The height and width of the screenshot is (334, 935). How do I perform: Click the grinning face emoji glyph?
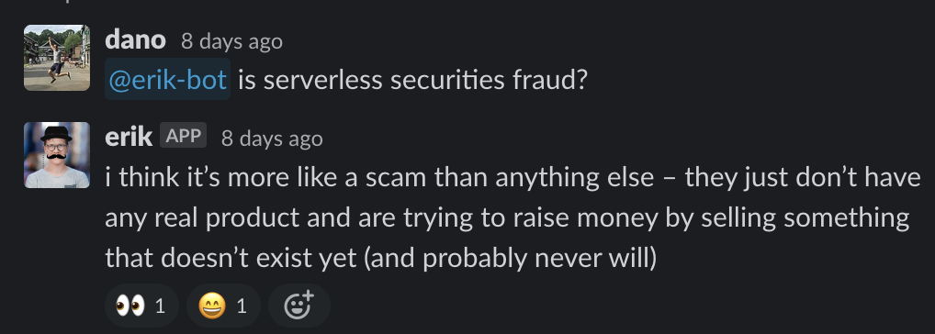point(212,306)
